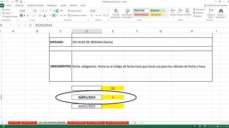Apply the Normal cell style

(x=141, y=10)
